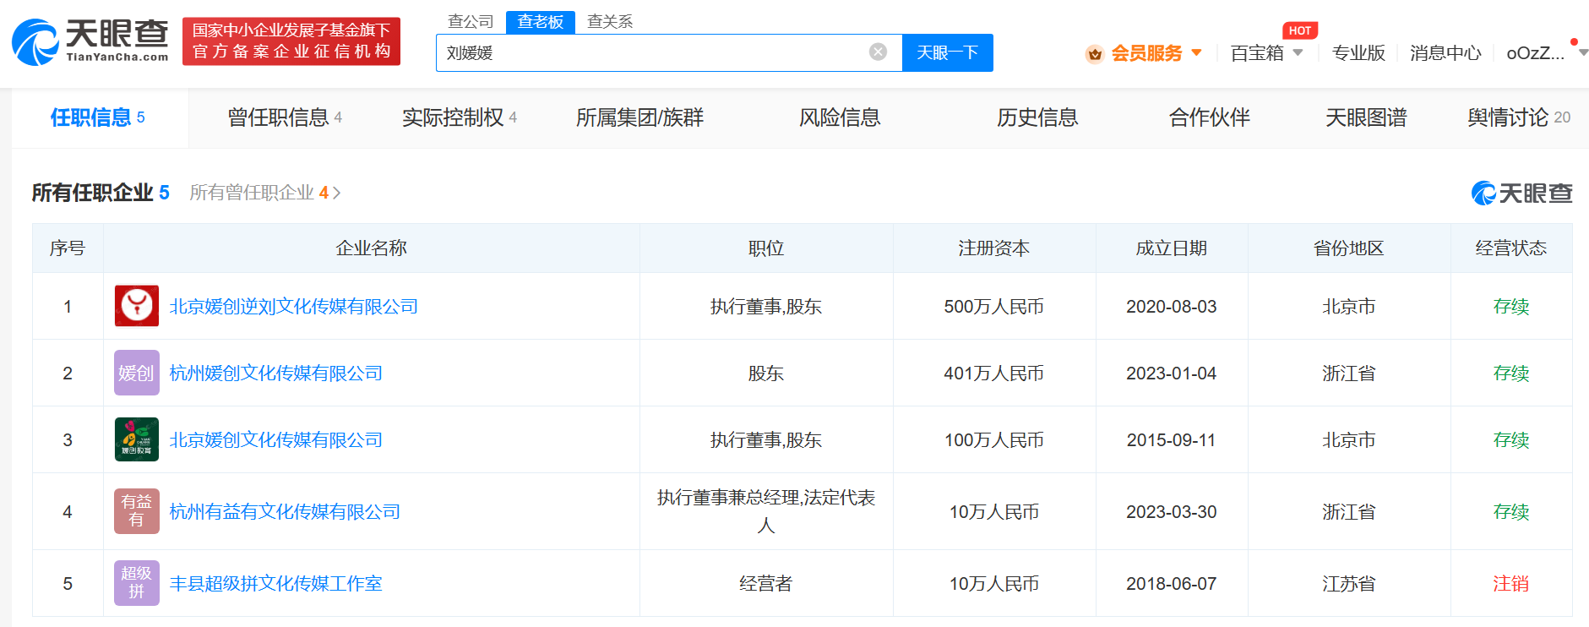Click the 超级拼 company logo icon
Image resolution: width=1589 pixels, height=627 pixels.
point(136,583)
